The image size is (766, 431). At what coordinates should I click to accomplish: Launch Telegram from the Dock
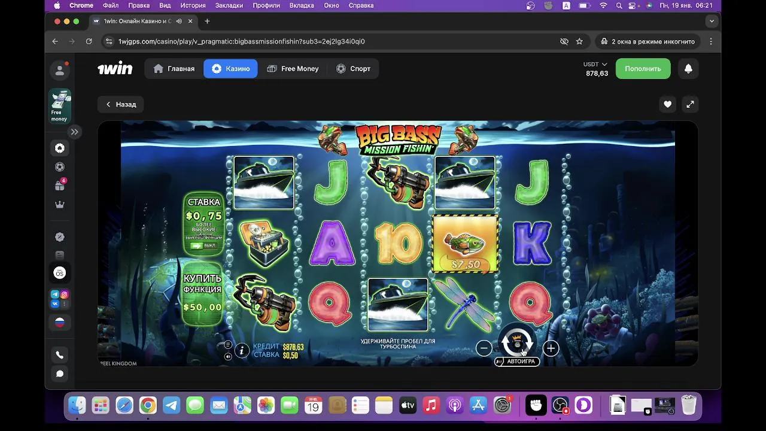pos(172,405)
